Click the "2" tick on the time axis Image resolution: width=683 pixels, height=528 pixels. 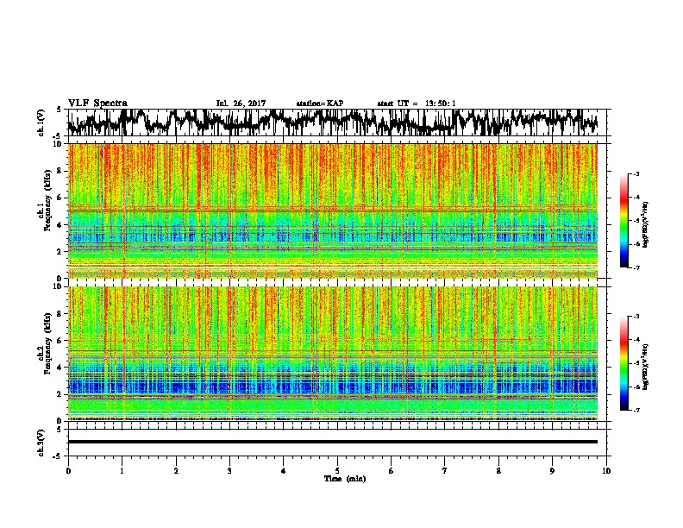[176, 471]
